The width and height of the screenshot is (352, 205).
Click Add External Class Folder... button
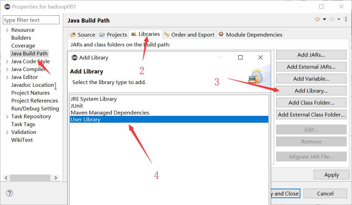pos(311,114)
